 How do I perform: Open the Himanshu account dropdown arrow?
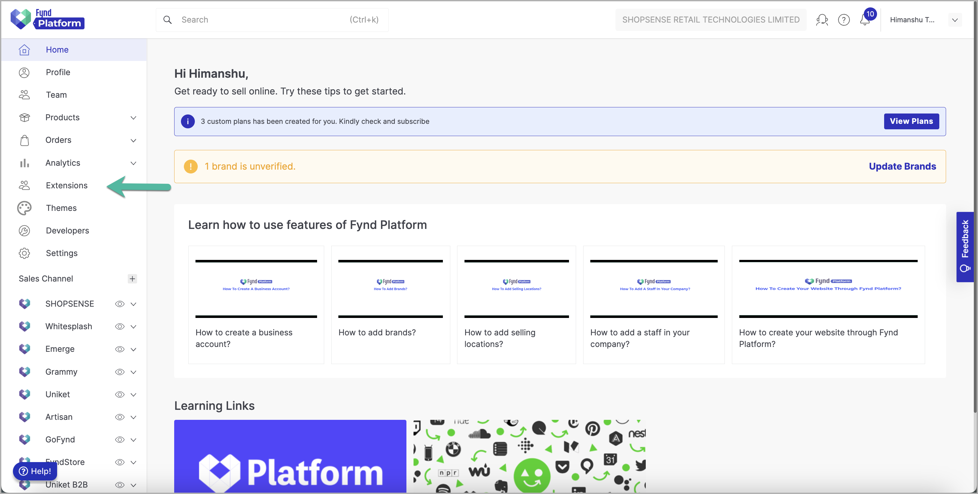pyautogui.click(x=954, y=20)
